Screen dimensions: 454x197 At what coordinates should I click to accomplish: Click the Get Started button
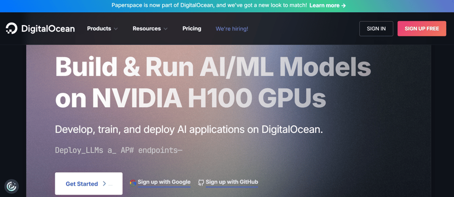[89, 184]
